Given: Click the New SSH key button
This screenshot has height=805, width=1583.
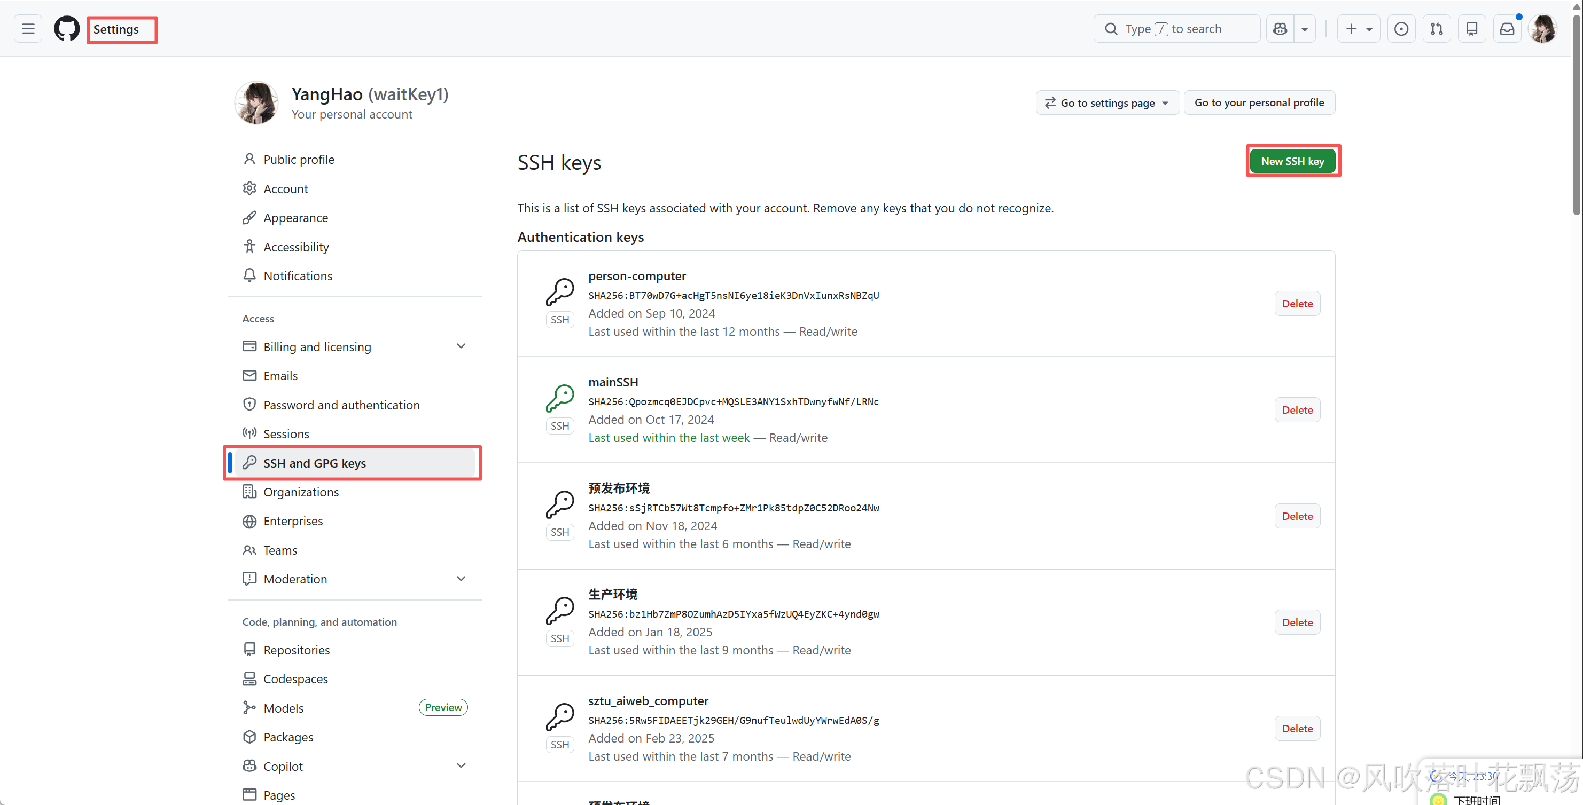Looking at the screenshot, I should tap(1292, 161).
